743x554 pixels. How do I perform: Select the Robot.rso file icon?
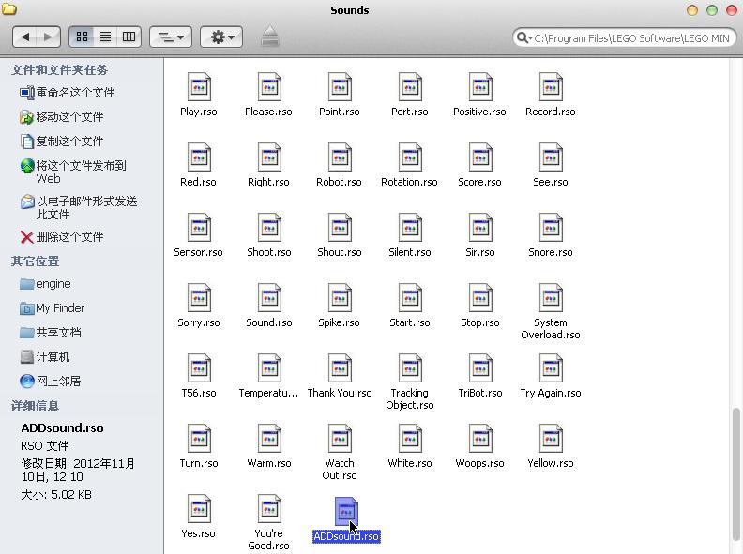(340, 157)
